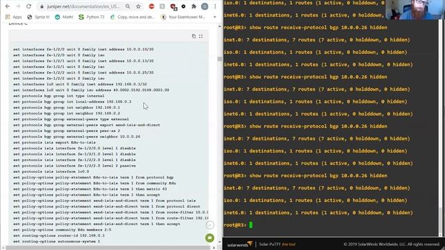This screenshot has width=445, height=250.
Task: Click the 'set protocols isis export Edu-to-isis' line
Action: coord(54,142)
